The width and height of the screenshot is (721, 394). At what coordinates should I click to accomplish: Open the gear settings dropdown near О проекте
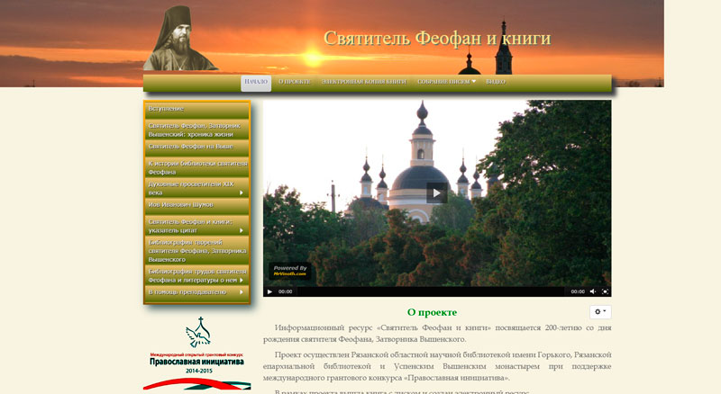click(x=599, y=311)
